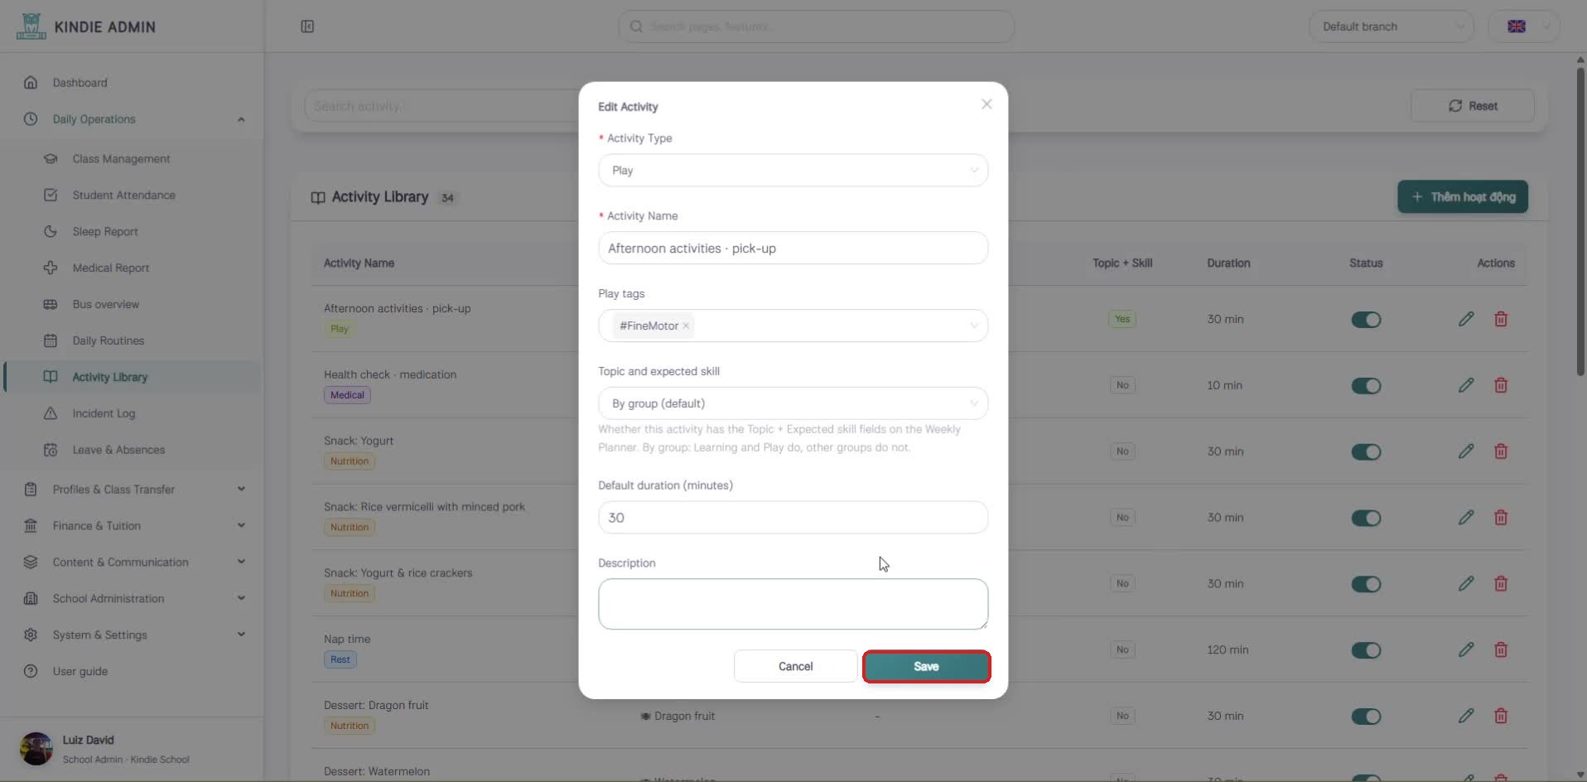Collapse the Daily Operations section
This screenshot has height=782, width=1587.
tap(133, 119)
